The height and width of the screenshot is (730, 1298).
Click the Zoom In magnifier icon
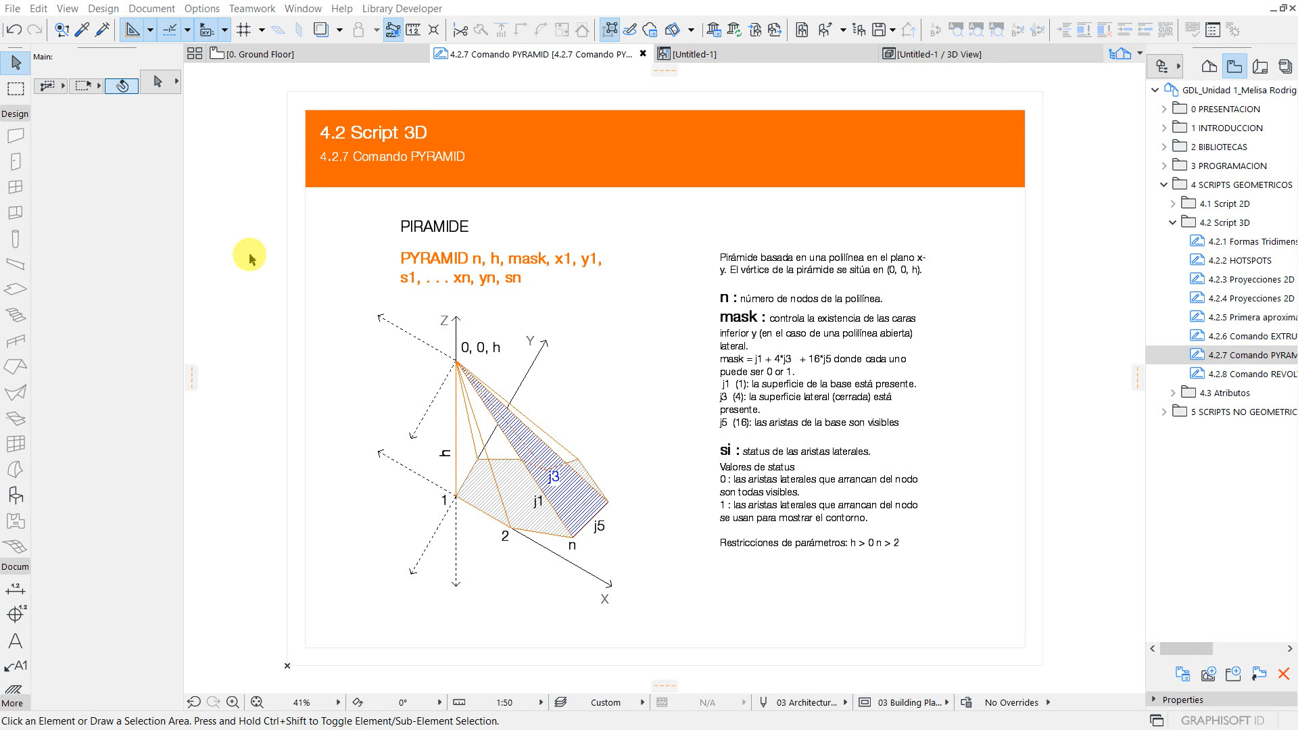233,702
